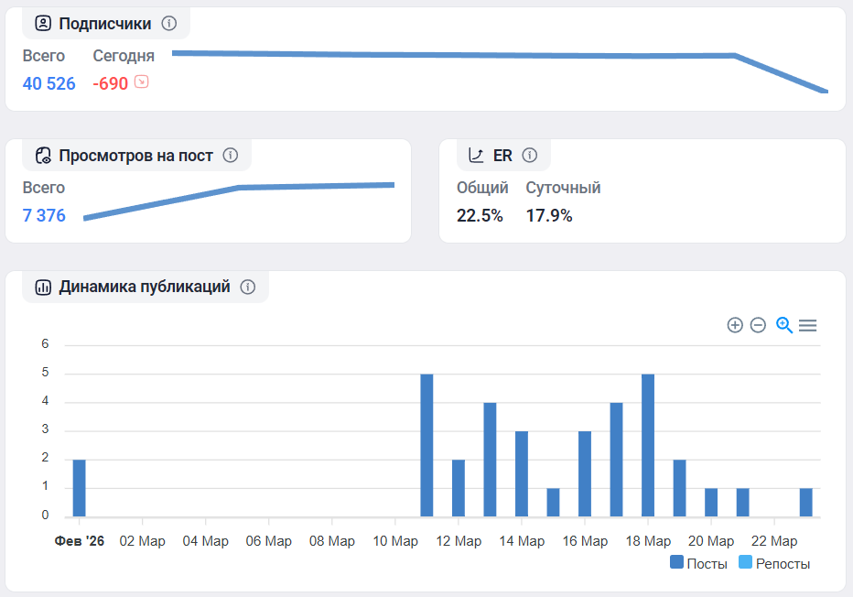Zoom out the chart with minus icon
The width and height of the screenshot is (853, 597).
(x=758, y=325)
